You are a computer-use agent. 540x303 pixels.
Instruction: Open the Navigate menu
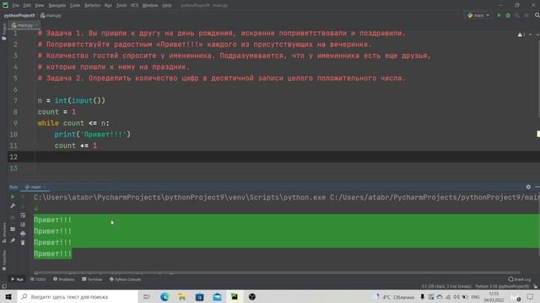coord(57,5)
